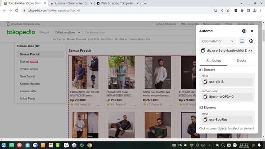The height and width of the screenshot is (149, 265).
Task: Switch to the Blocks tab
Action: pyautogui.click(x=241, y=61)
